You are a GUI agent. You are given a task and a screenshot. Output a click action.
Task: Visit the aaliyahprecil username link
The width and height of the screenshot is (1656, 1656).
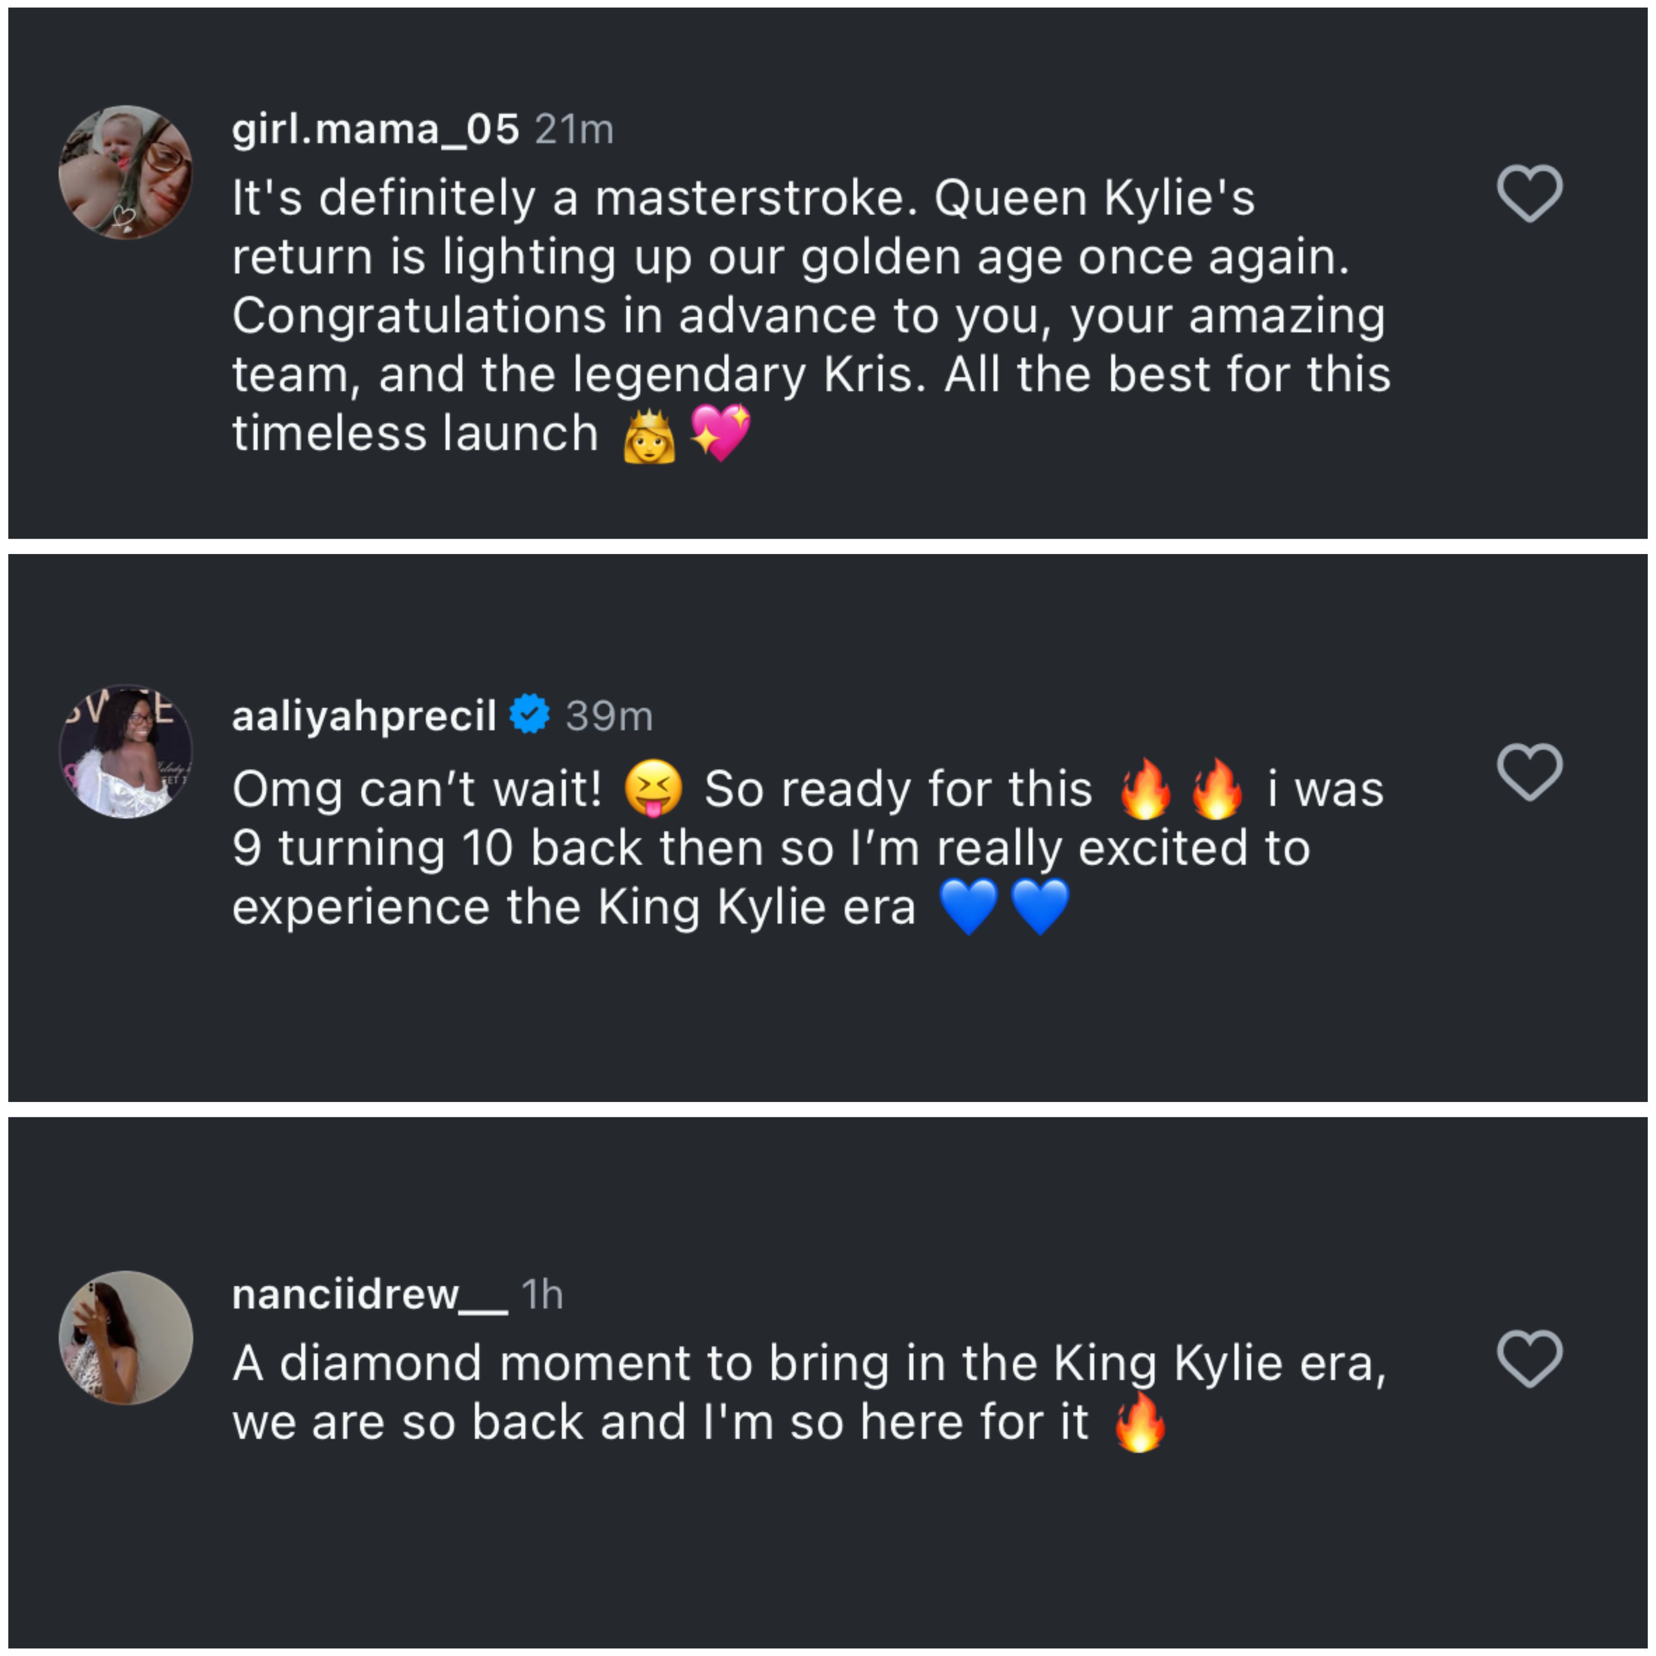(364, 716)
